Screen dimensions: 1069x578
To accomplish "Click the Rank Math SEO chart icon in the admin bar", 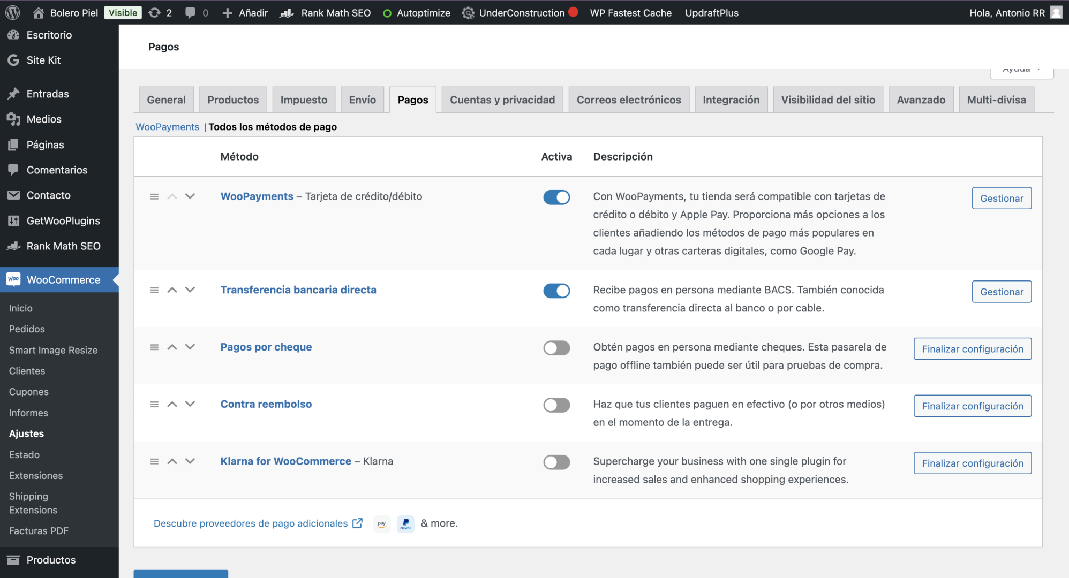I will (287, 13).
